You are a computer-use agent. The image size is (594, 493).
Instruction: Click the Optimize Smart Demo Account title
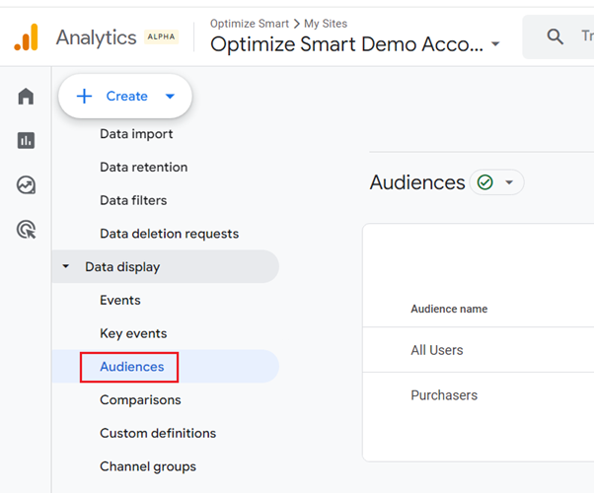click(x=346, y=44)
